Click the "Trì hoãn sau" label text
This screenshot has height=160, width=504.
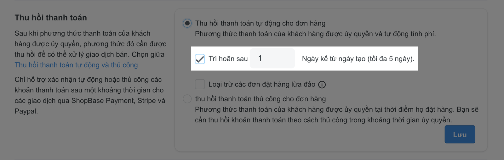pos(228,59)
